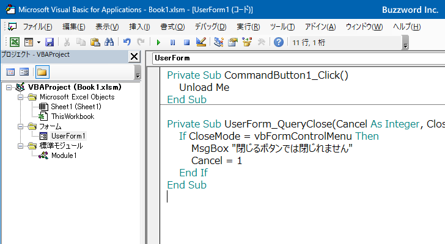The width and height of the screenshot is (445, 244).
Task: Open the UserForm object dropdown box
Action: tap(298, 59)
